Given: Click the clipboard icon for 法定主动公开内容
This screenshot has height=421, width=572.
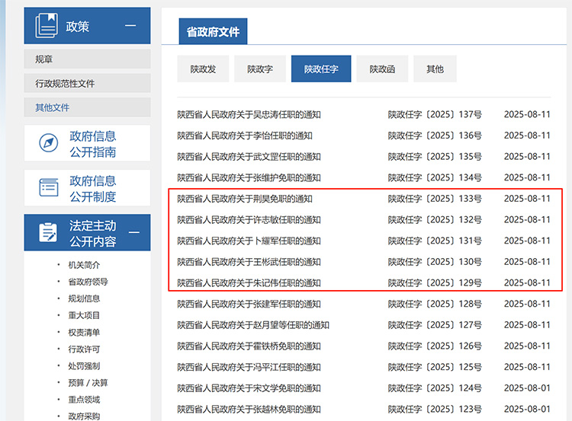Looking at the screenshot, I should point(48,232).
